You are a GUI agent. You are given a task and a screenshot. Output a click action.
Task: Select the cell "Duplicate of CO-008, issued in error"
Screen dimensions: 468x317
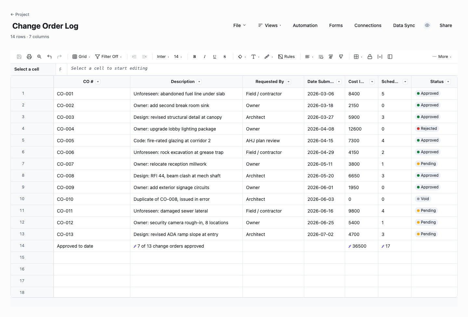[186, 199]
